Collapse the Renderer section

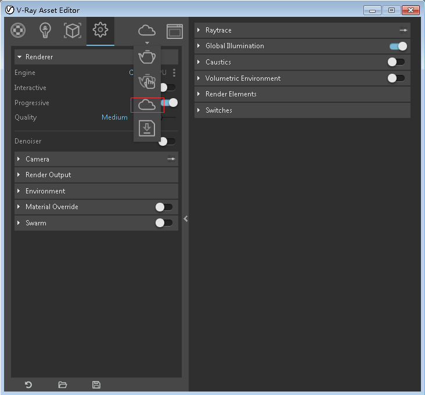(x=19, y=57)
